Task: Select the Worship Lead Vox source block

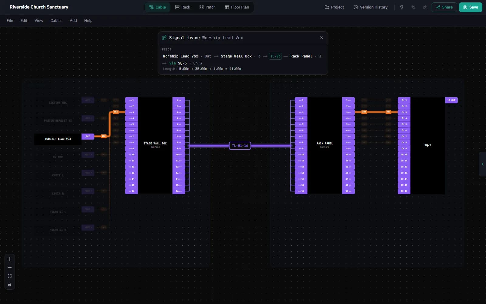Action: [x=58, y=139]
